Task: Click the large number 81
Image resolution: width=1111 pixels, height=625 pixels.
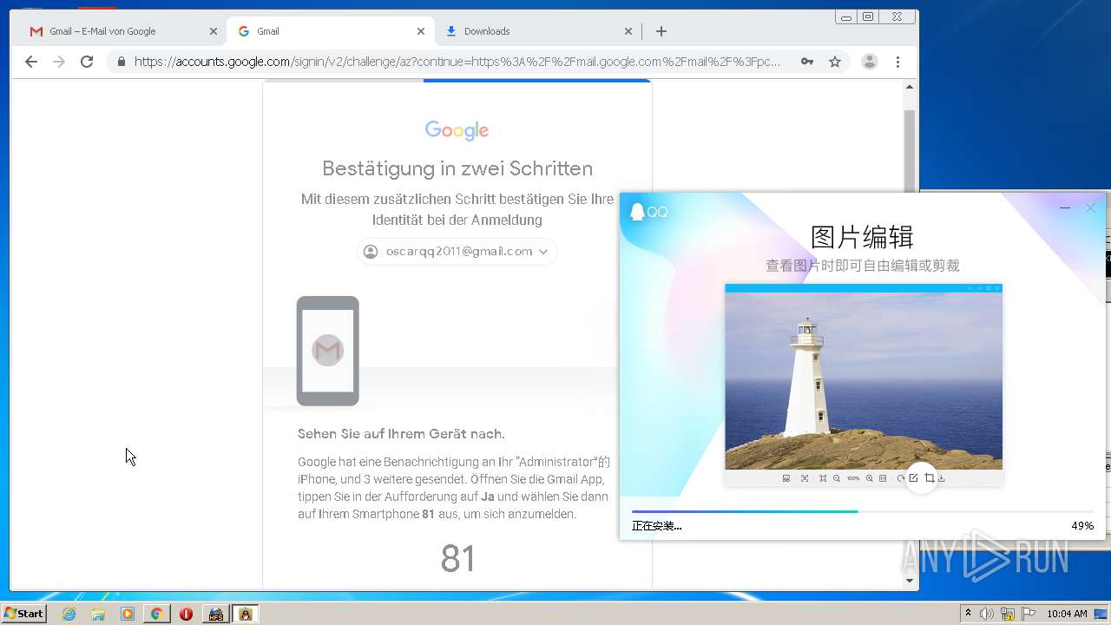Action: [x=458, y=559]
